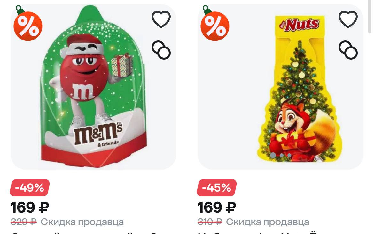This screenshot has width=374, height=234.
Task: Select third image dot in Nuts gallery
Action: (x=289, y=155)
